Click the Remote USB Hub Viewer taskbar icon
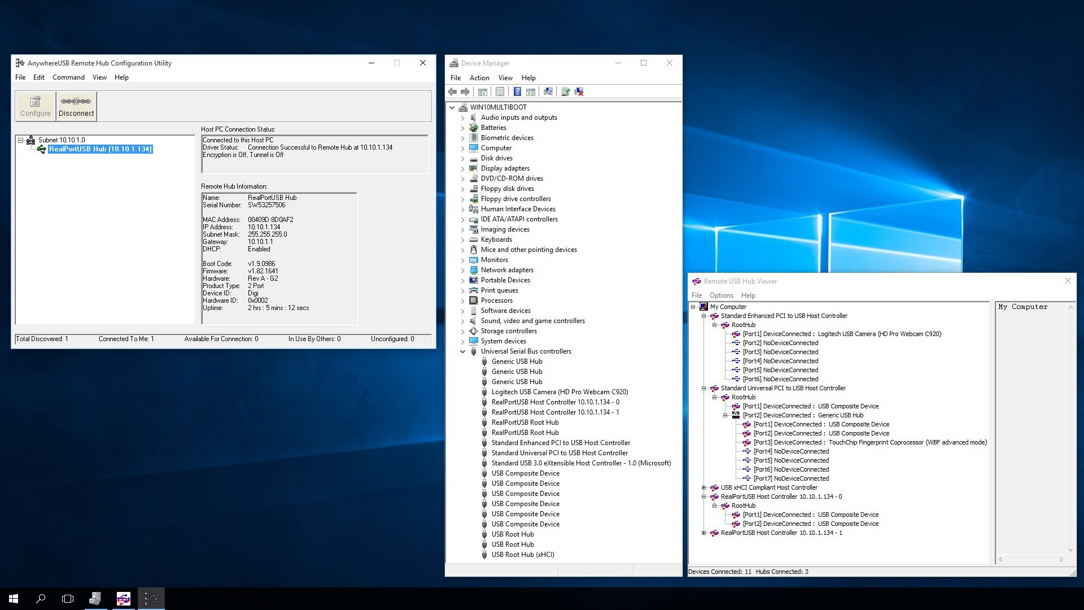1084x610 pixels. (x=123, y=599)
